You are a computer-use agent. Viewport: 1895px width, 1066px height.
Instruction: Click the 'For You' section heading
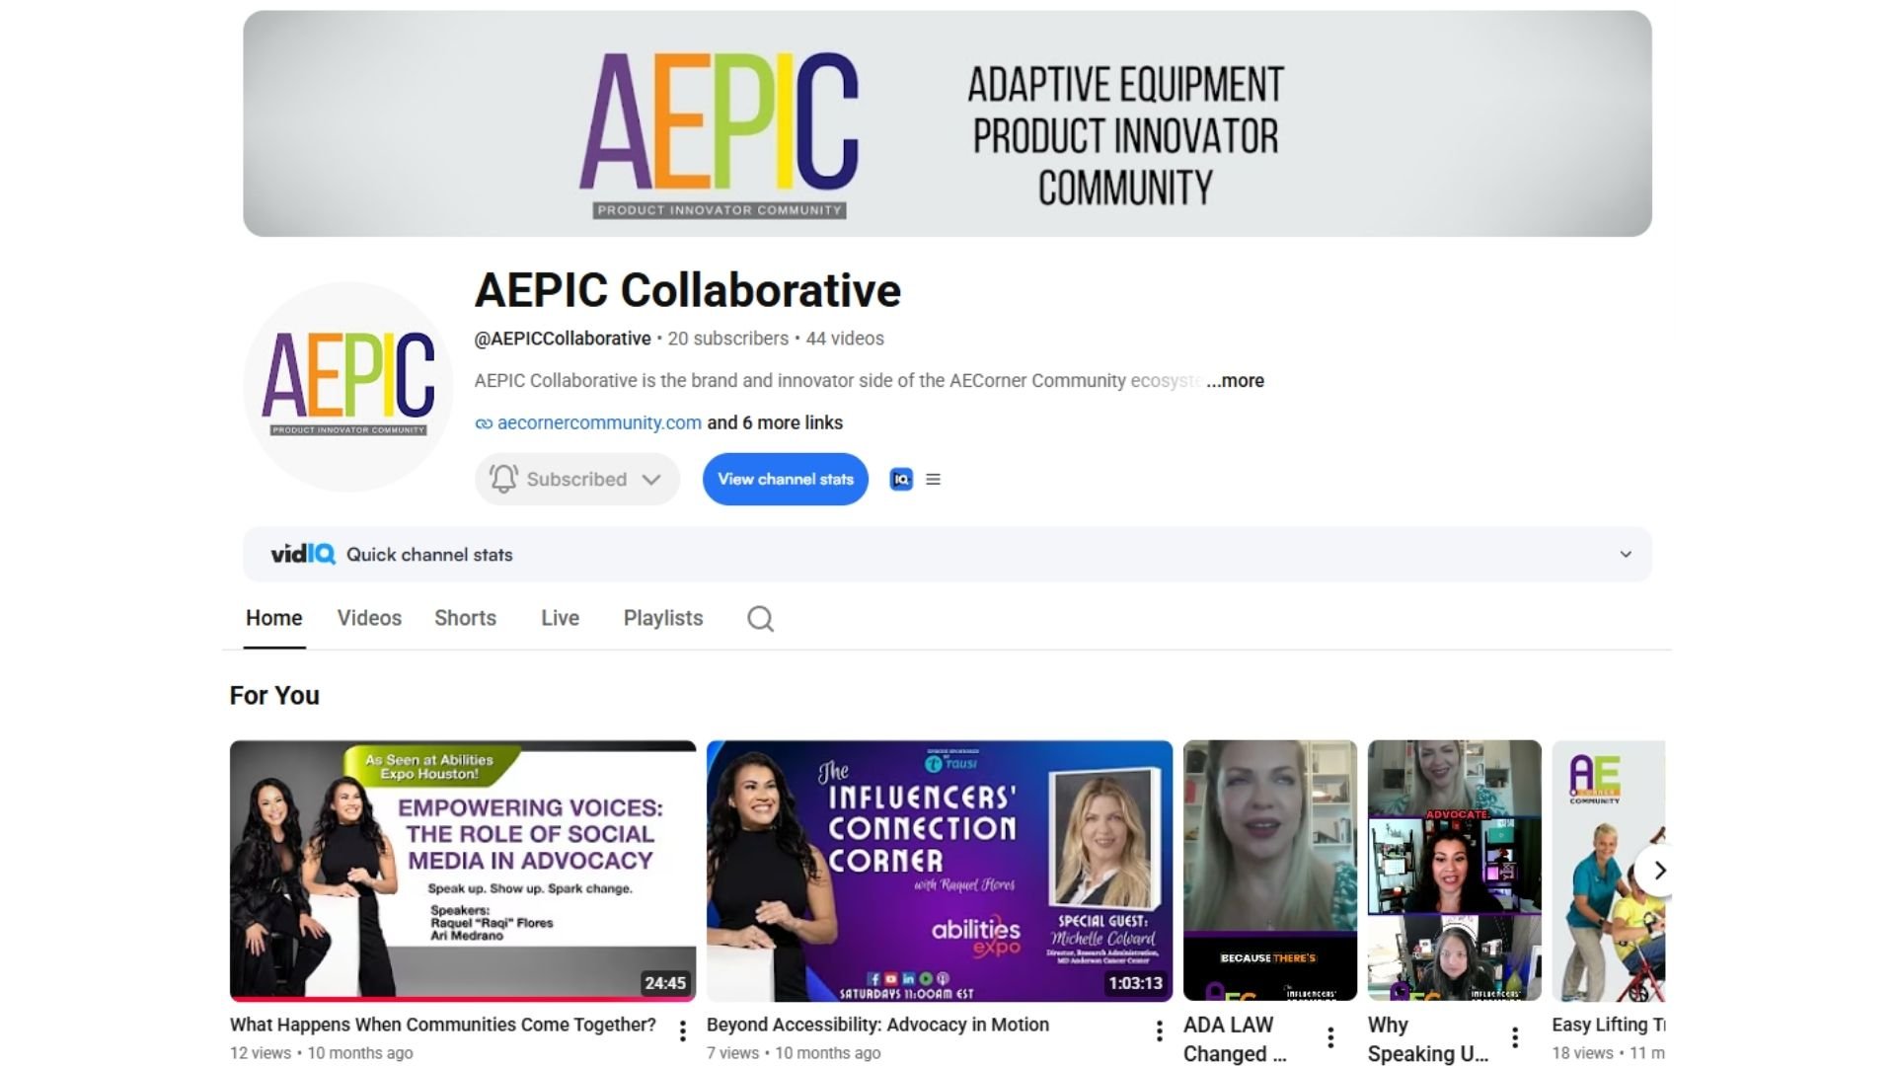pos(274,696)
